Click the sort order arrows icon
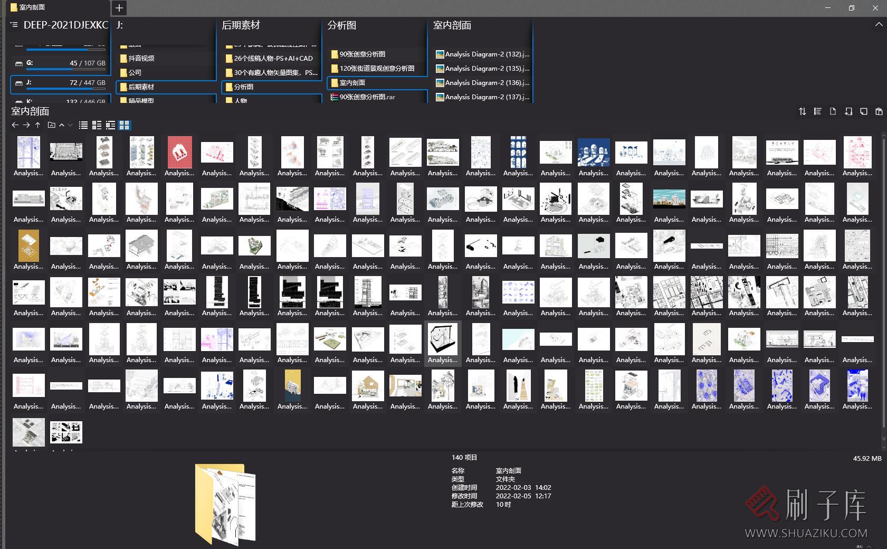 click(x=802, y=111)
